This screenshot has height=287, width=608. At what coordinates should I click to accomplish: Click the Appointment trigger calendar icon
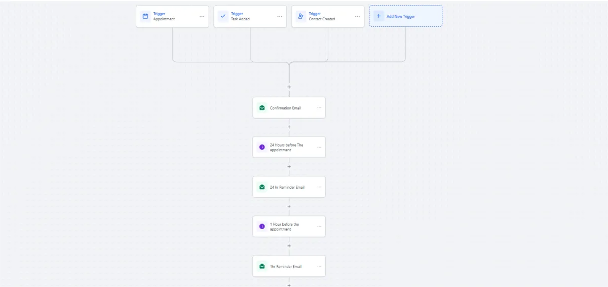[145, 16]
